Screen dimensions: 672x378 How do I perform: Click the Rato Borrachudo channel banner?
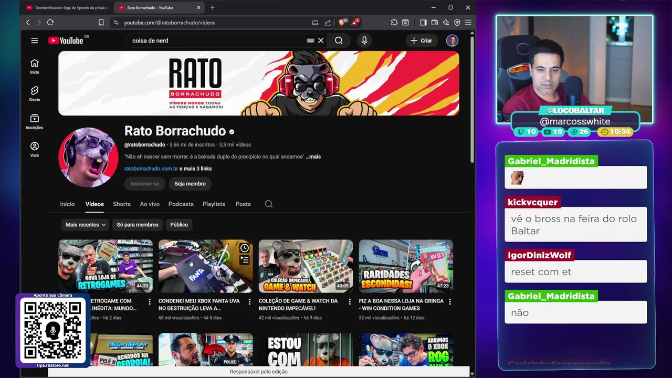(259, 83)
